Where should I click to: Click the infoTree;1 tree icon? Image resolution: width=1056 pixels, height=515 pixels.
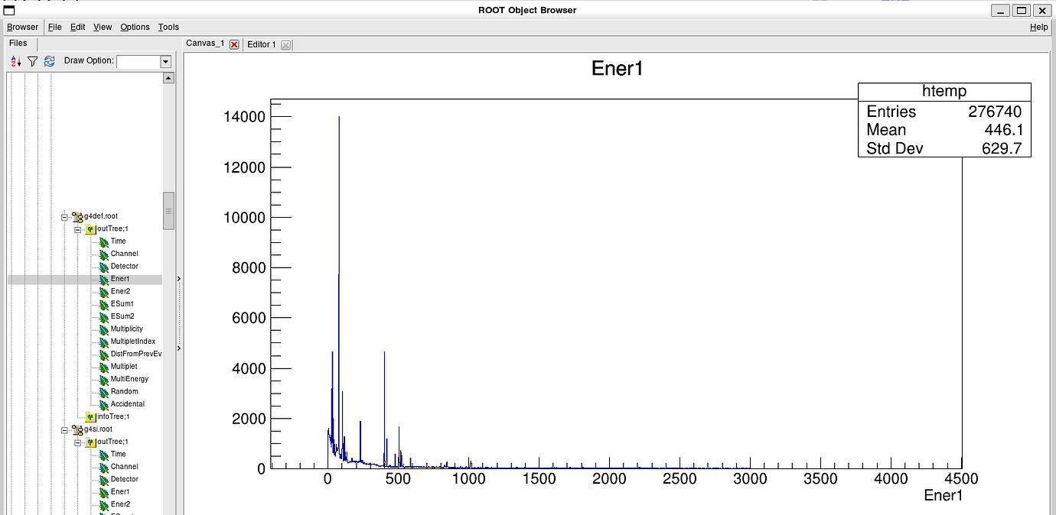click(x=90, y=417)
